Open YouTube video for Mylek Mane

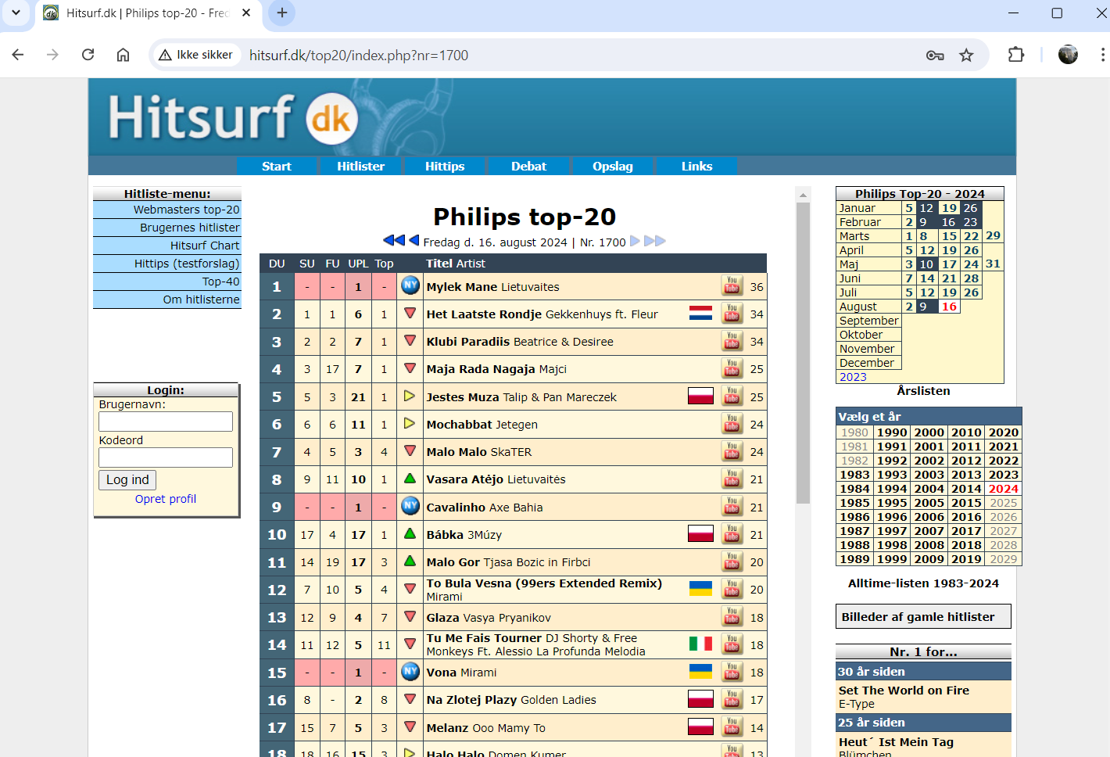(732, 286)
